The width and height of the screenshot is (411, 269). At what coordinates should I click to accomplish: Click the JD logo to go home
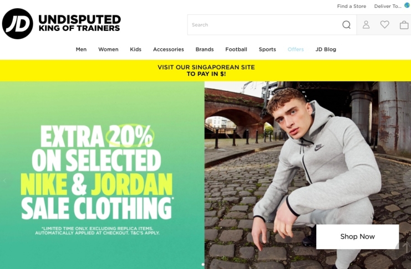coord(18,24)
